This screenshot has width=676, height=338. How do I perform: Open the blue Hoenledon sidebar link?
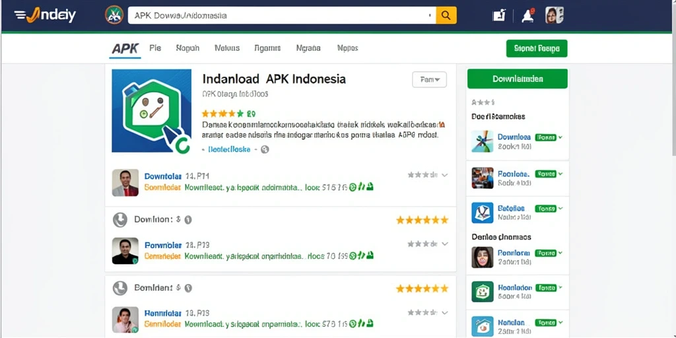(515, 288)
